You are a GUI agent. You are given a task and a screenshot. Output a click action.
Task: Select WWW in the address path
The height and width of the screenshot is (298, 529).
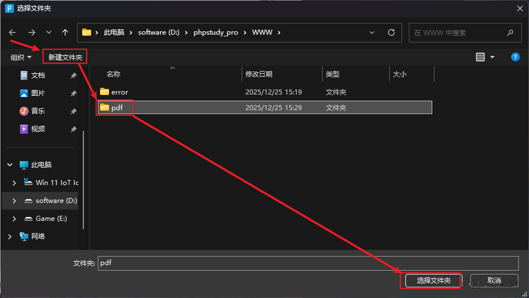coord(262,32)
